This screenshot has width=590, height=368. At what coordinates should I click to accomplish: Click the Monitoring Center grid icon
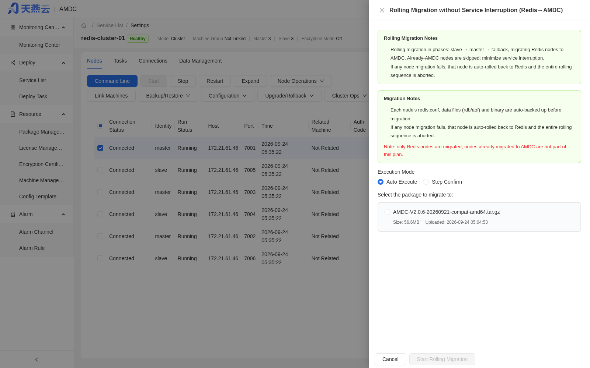(x=13, y=27)
